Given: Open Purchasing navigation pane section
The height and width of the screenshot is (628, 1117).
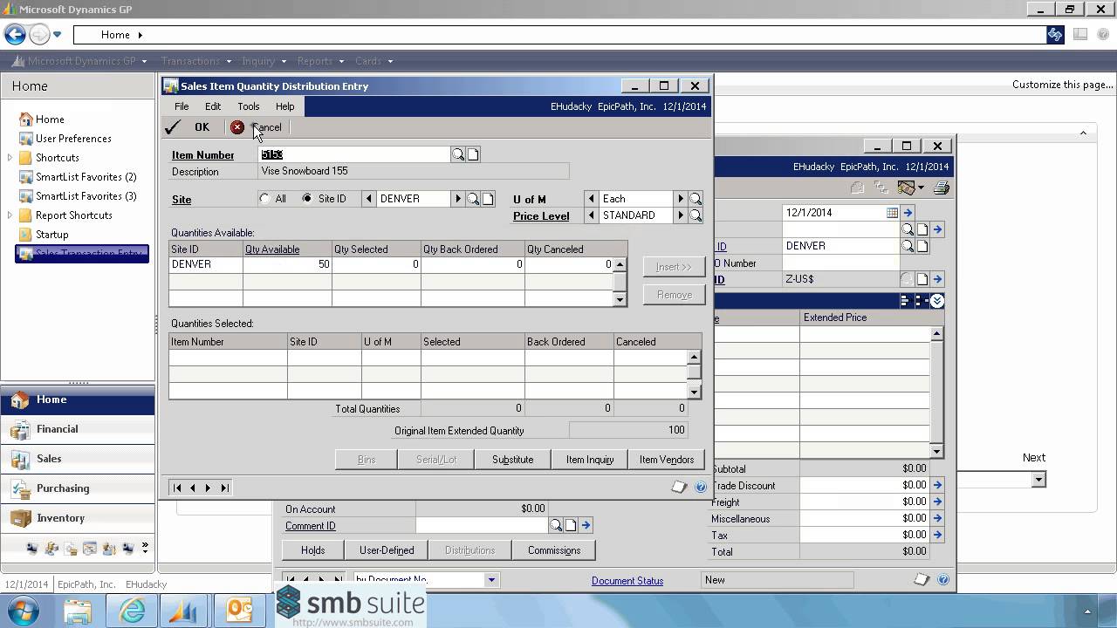Looking at the screenshot, I should coord(78,488).
